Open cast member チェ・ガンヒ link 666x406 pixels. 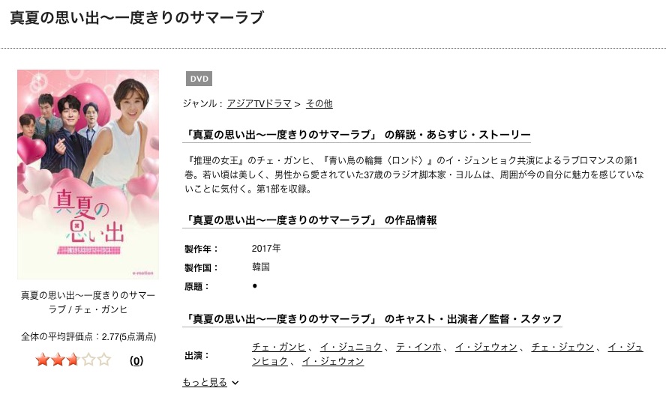pyautogui.click(x=279, y=347)
